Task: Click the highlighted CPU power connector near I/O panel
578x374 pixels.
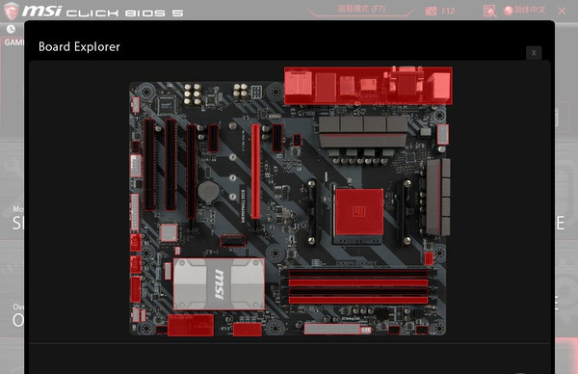Action: click(x=443, y=134)
